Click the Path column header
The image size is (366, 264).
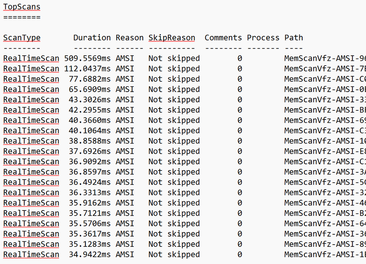click(x=293, y=38)
